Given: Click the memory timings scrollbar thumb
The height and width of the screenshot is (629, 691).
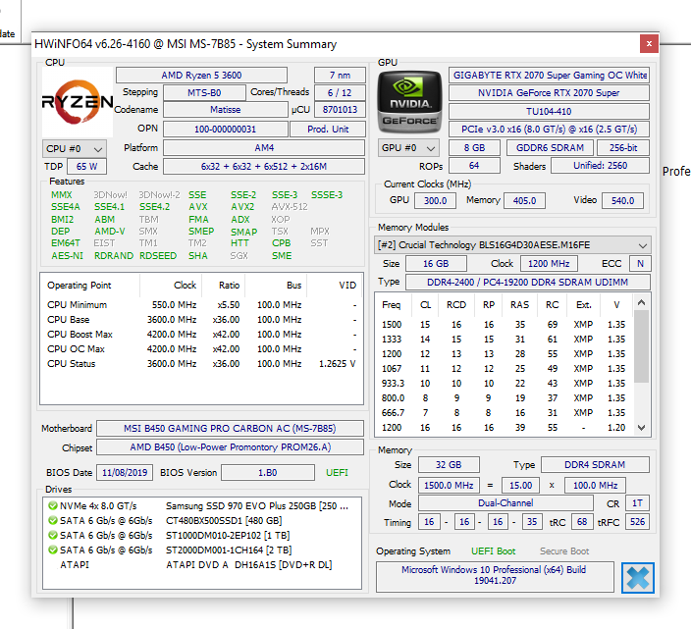Looking at the screenshot, I should point(642,346).
